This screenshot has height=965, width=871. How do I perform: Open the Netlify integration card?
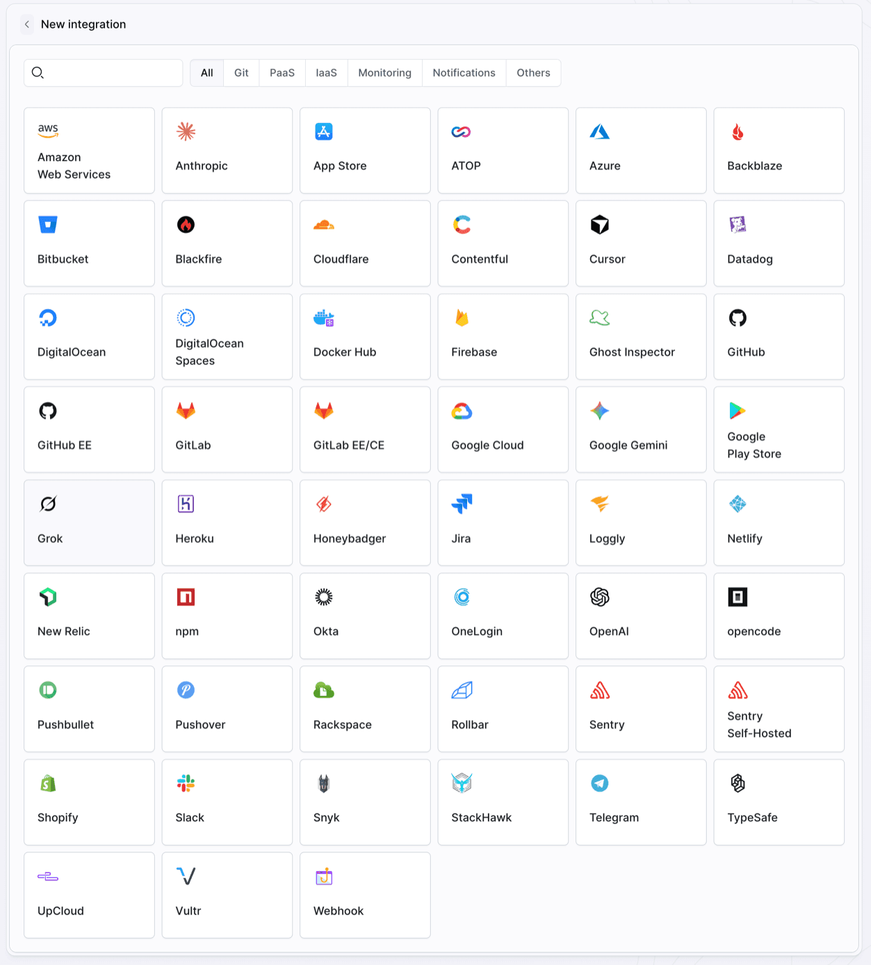pyautogui.click(x=779, y=523)
